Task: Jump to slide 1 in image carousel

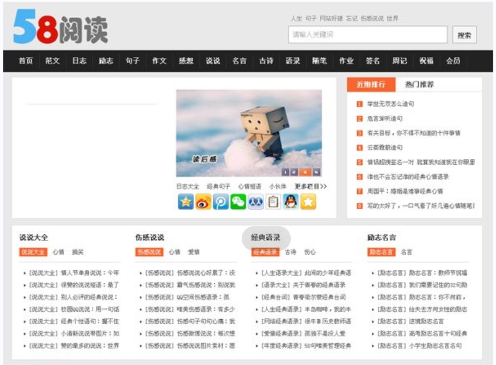Action: pyautogui.click(x=285, y=172)
